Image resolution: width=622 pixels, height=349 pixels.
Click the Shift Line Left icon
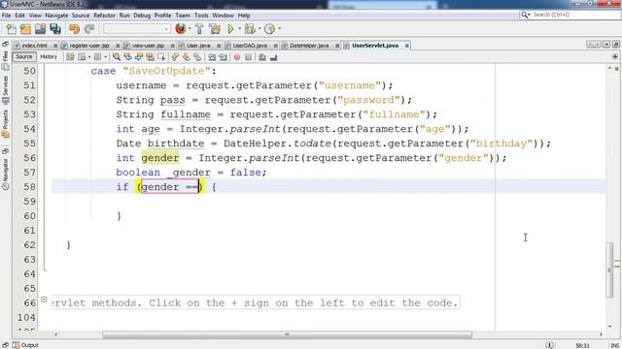(212, 57)
